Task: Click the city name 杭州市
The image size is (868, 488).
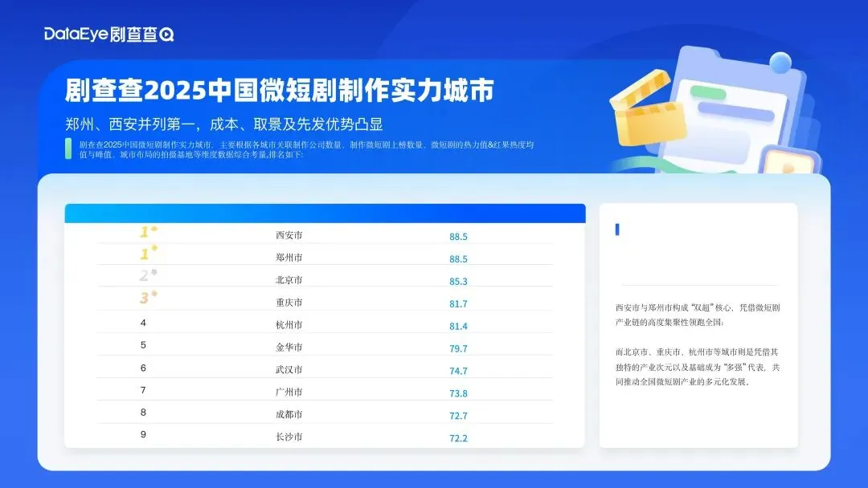Action: [x=289, y=325]
